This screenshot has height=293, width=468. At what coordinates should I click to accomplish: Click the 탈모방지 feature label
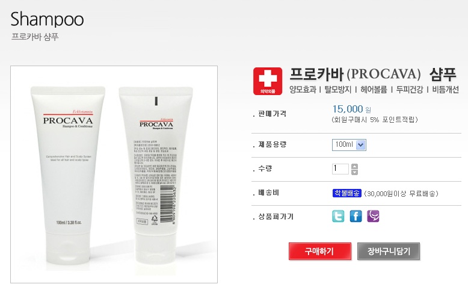338,90
